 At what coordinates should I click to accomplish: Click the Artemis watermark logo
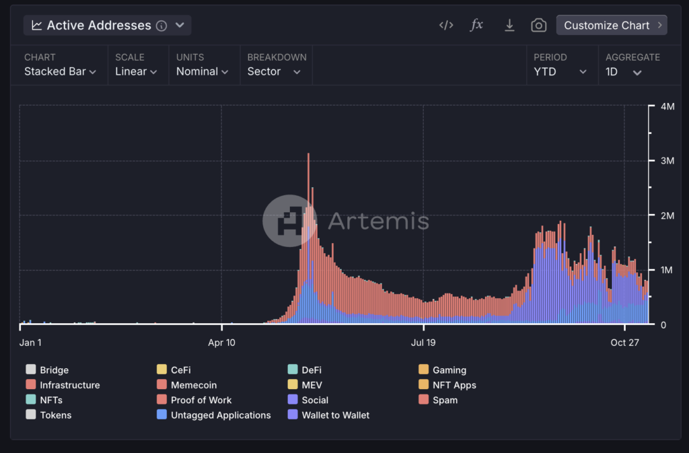(289, 221)
